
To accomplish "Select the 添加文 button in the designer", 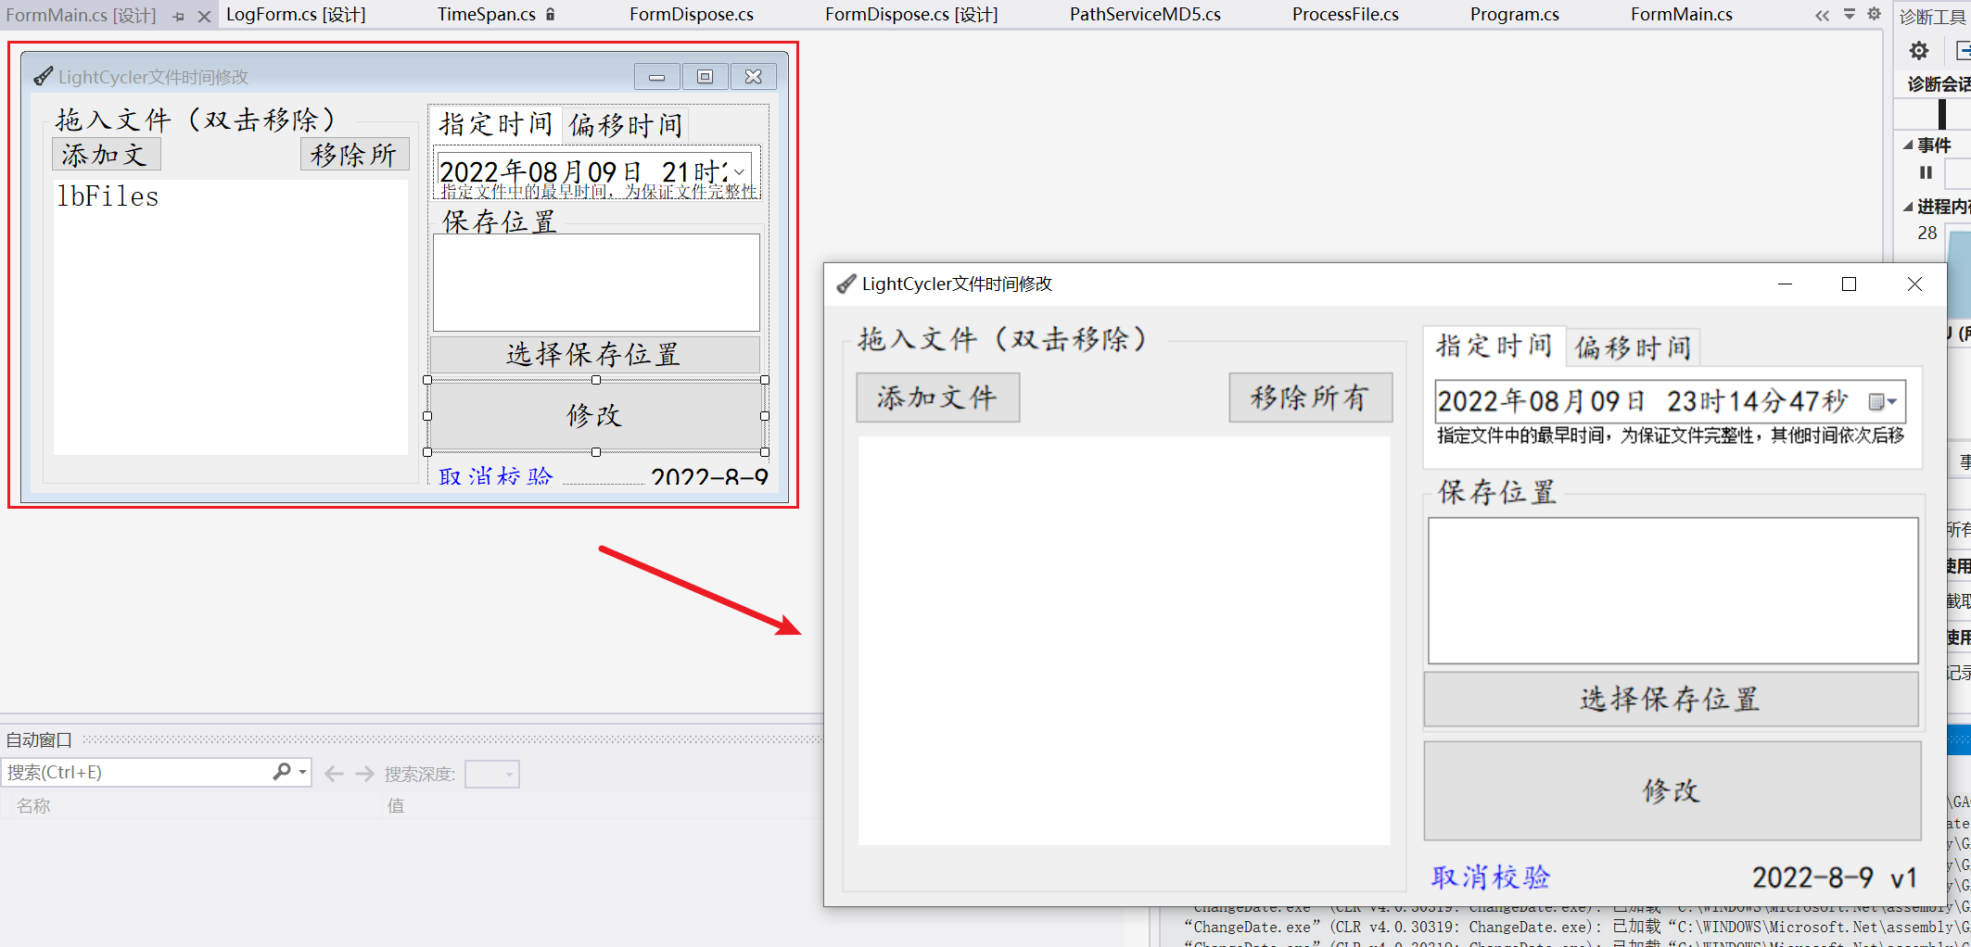I will click(107, 155).
